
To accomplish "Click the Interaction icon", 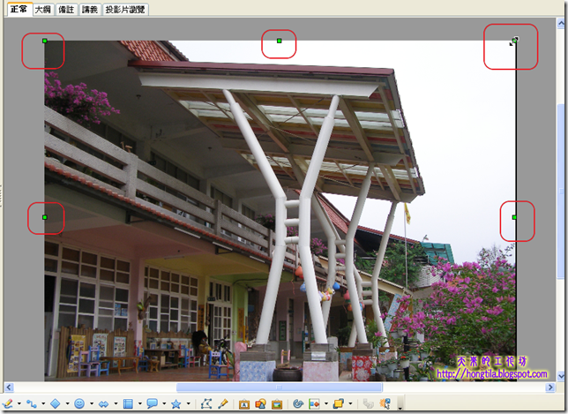I will click(385, 403).
